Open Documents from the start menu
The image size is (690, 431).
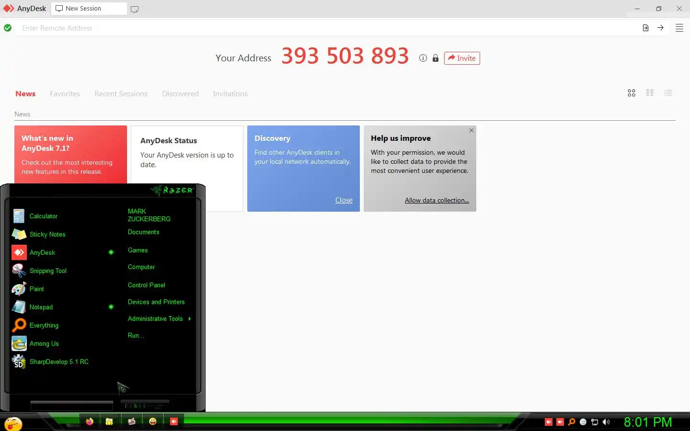coord(144,232)
